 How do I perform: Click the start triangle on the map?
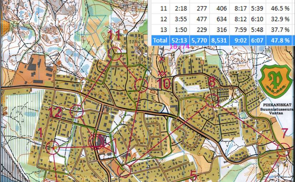click(x=111, y=147)
